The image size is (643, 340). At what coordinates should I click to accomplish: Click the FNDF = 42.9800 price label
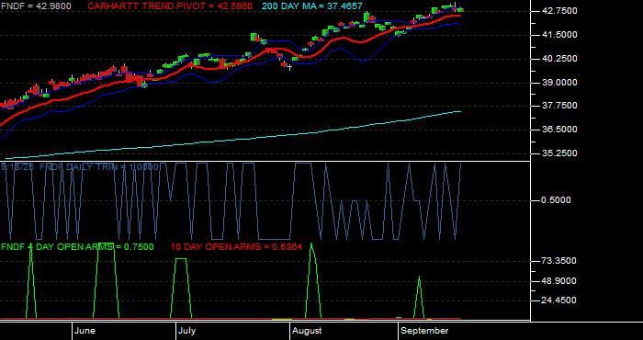[x=36, y=6]
